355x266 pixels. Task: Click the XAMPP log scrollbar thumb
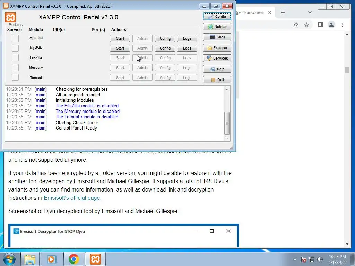click(227, 123)
